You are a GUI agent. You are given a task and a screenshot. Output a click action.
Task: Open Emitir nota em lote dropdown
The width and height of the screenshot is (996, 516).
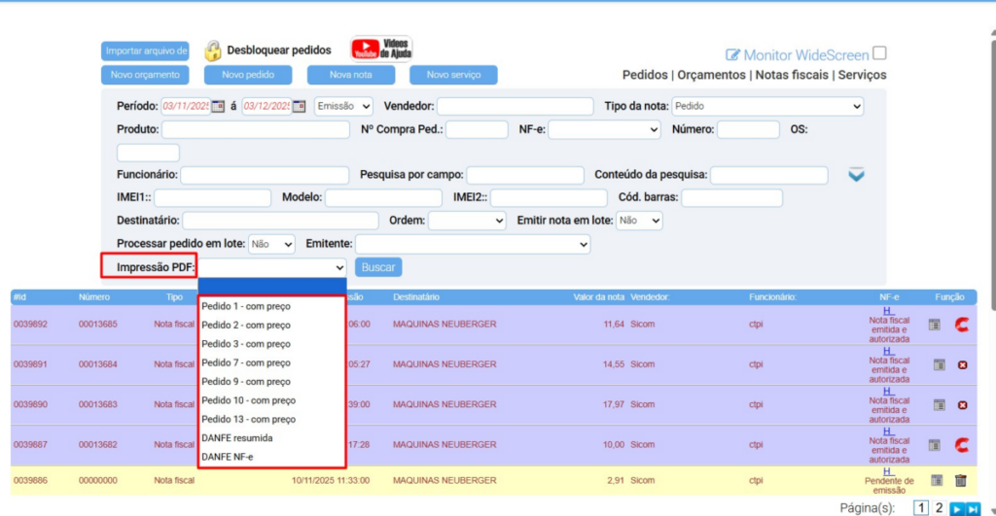pyautogui.click(x=639, y=221)
